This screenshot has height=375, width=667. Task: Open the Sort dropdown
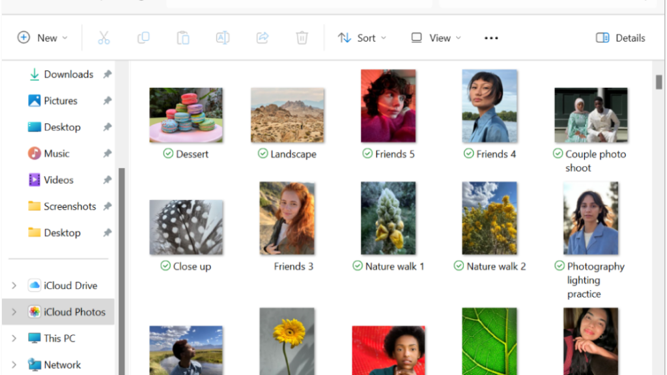coord(362,38)
